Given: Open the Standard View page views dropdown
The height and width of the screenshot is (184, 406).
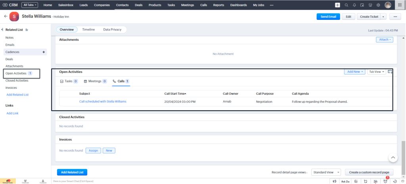Looking at the screenshot, I should coord(326,172).
